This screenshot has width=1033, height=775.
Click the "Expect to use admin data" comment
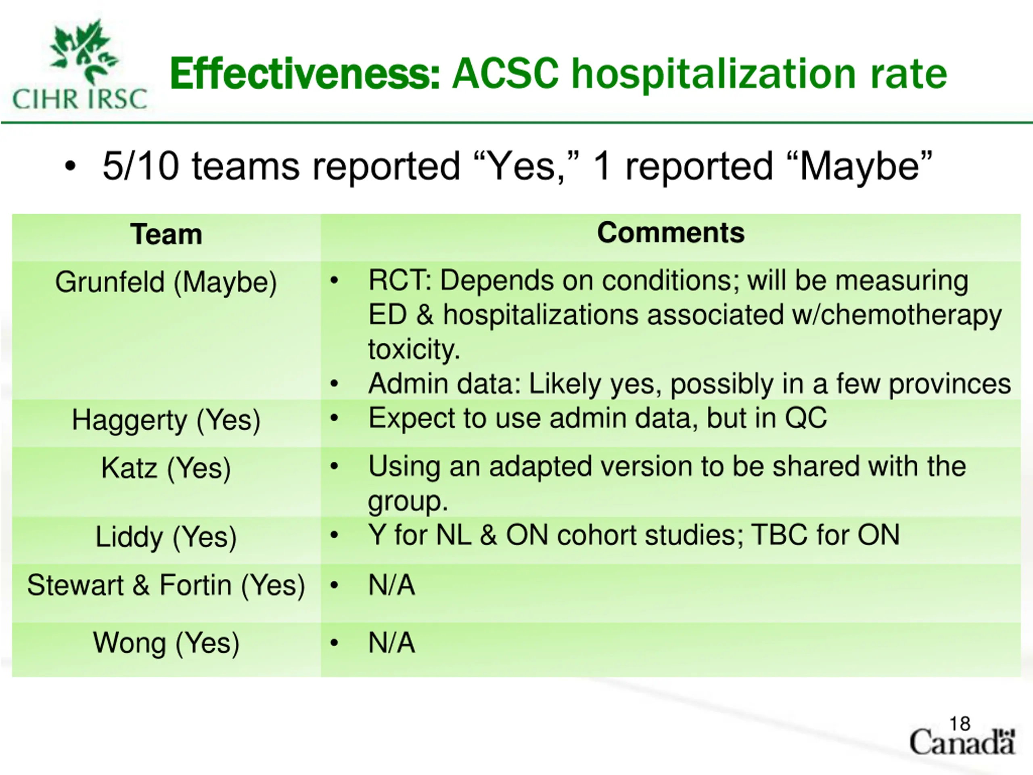click(x=597, y=418)
